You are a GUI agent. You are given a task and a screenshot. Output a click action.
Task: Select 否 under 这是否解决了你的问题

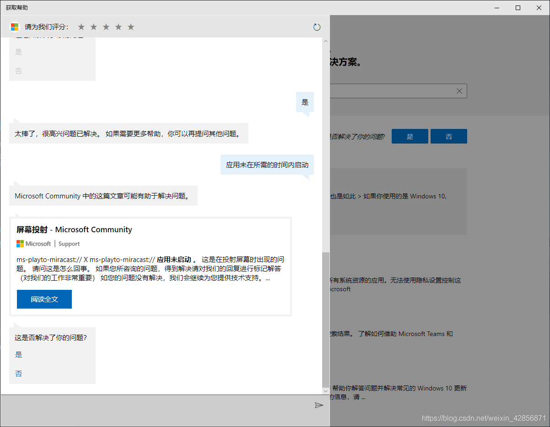(18, 374)
